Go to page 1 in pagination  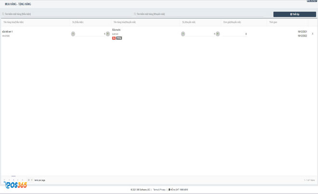[x=13, y=180]
